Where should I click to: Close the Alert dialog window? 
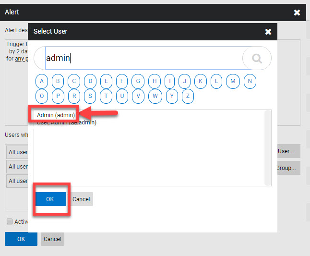click(297, 12)
